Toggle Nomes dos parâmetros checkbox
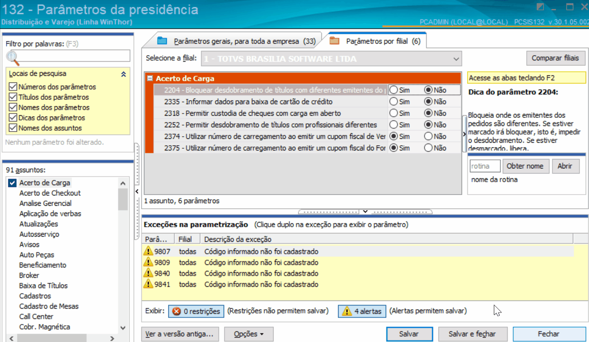Screen dimensions: 589x342 pos(13,108)
